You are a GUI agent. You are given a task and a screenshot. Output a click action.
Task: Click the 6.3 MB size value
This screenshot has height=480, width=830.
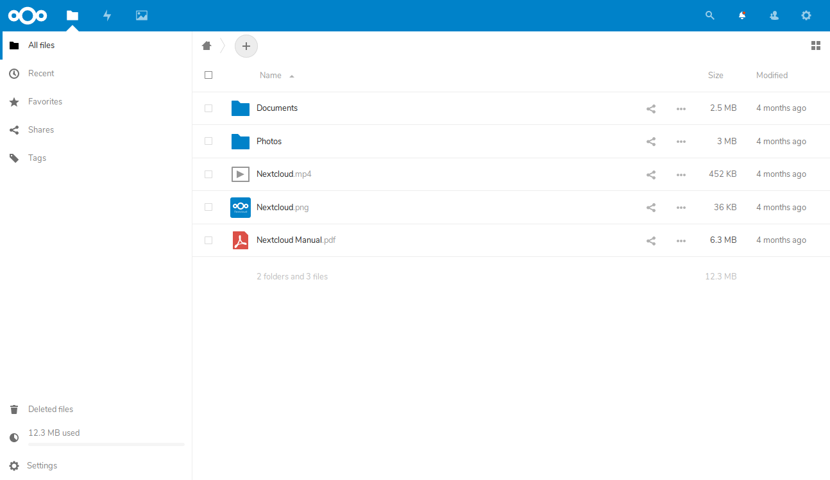[x=723, y=240]
